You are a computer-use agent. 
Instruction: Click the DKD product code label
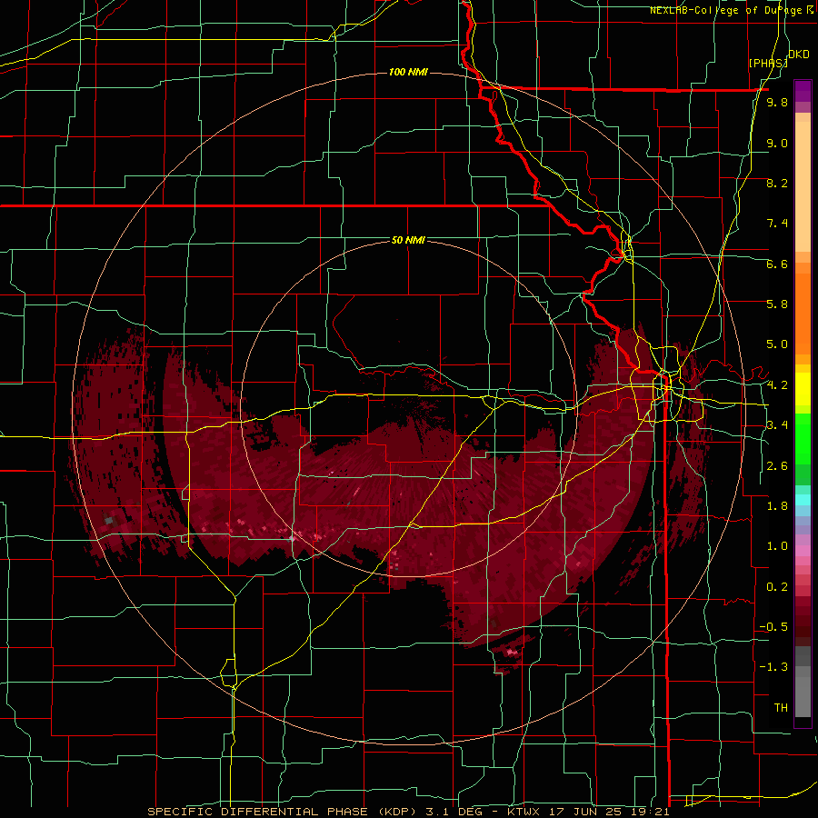pyautogui.click(x=799, y=55)
